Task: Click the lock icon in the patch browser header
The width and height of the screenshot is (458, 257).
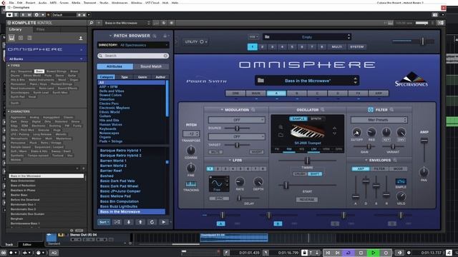Action: [x=165, y=36]
